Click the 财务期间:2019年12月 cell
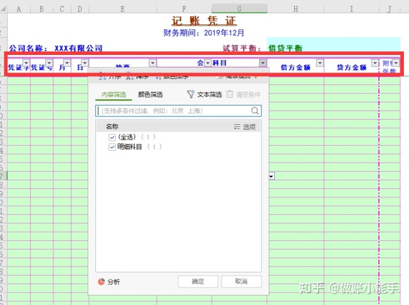This screenshot has height=305, width=409. (204, 33)
